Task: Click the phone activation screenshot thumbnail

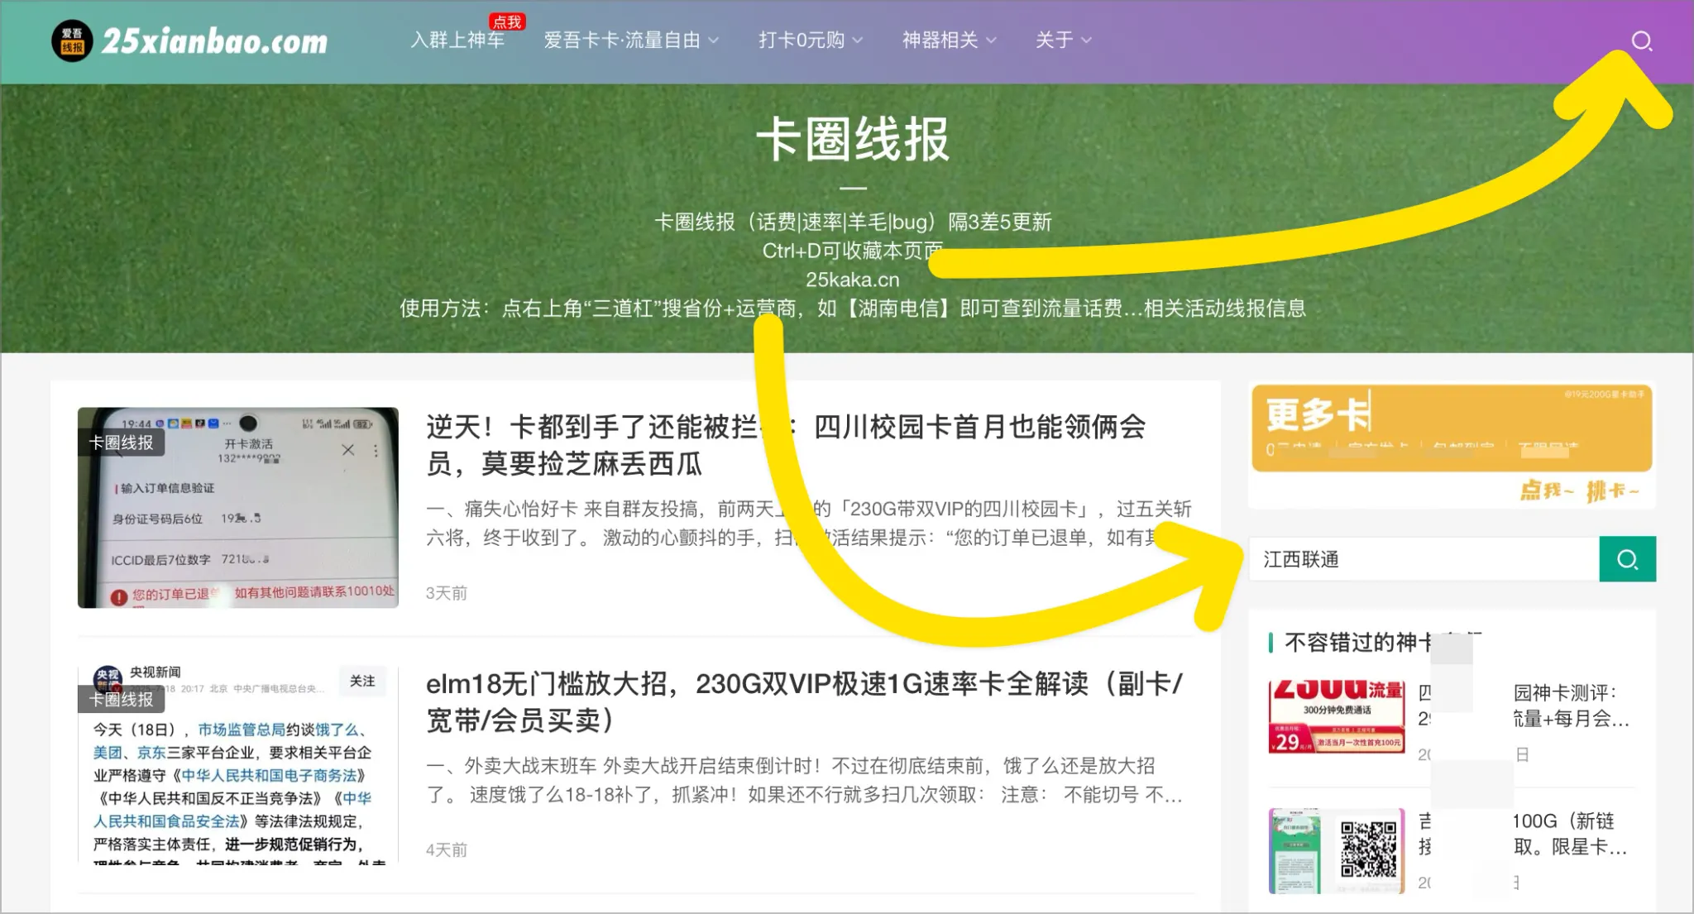Action: point(238,507)
